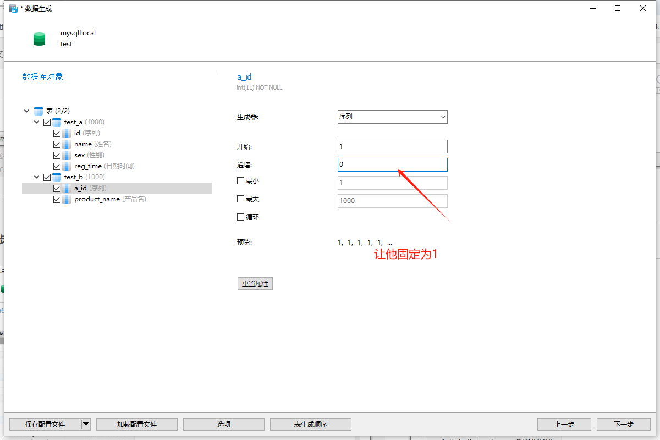
Task: Uncheck the test_b table checkbox
Action: 47,177
